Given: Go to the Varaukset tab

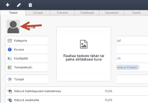Looking at the screenshot, I should click(112, 13).
